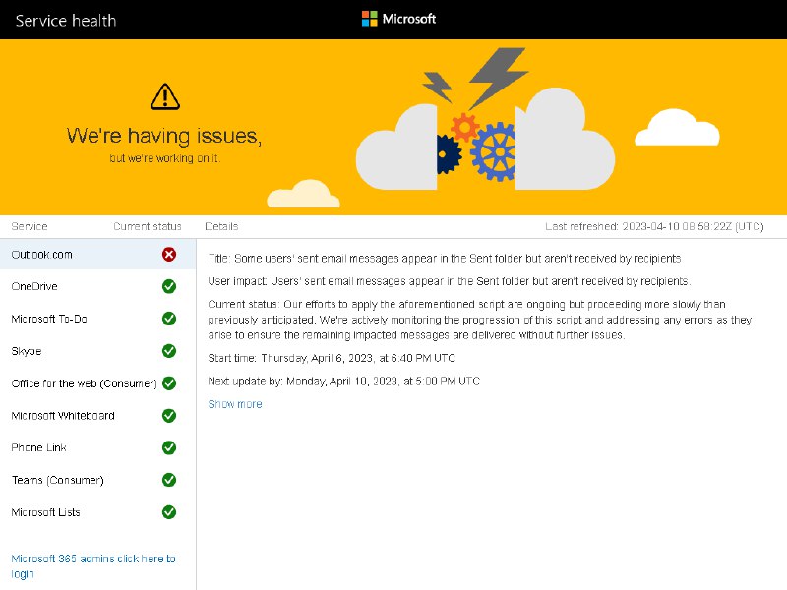
Task: Click the Service health page title
Action: coord(66,21)
